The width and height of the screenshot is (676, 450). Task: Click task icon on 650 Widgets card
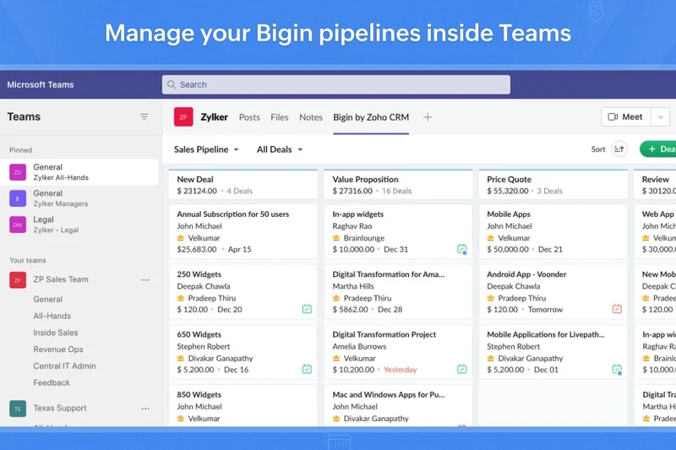[x=307, y=369]
